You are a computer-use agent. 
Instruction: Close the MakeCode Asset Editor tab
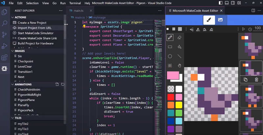(221, 10)
